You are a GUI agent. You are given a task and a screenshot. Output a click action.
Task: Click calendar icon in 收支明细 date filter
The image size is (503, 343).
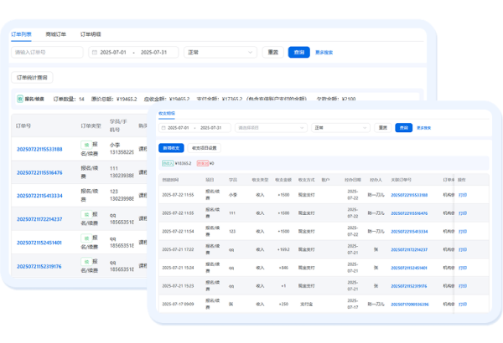click(x=163, y=128)
